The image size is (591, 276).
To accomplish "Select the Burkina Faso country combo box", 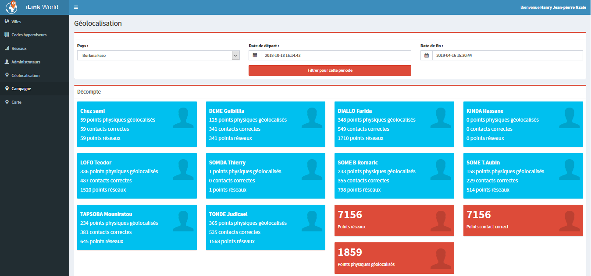I will point(154,56).
